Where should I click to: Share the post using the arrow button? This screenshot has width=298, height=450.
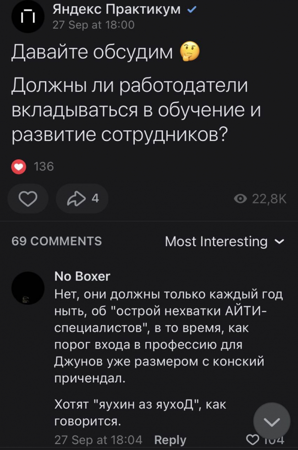click(x=82, y=198)
